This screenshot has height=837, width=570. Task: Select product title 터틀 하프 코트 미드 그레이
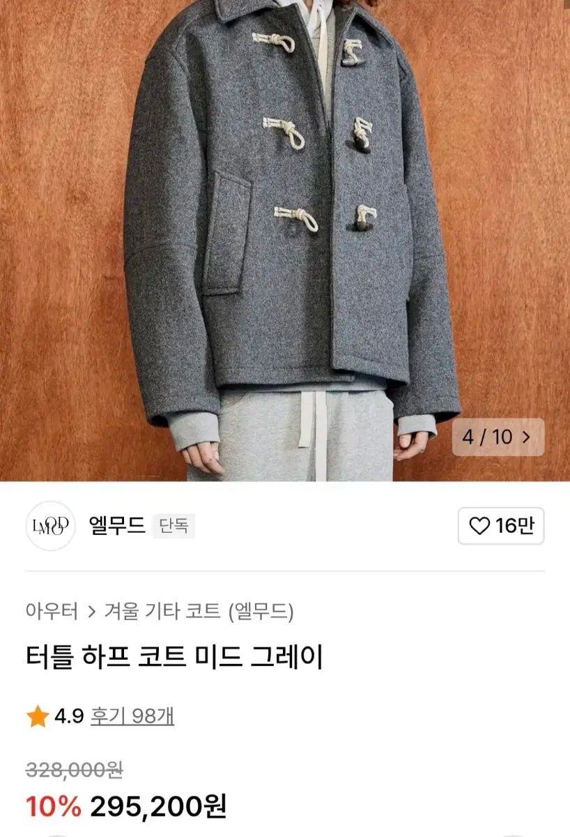point(174,657)
